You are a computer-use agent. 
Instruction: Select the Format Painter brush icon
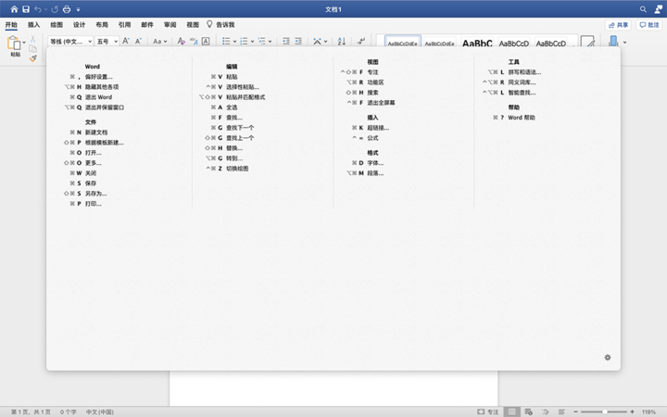click(x=33, y=57)
